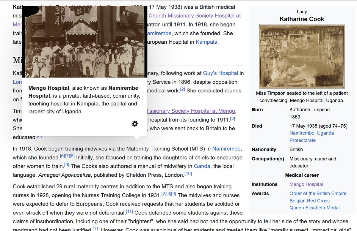The width and height of the screenshot is (357, 231).
Task: Open infobox photo of Miss Timpson
Action: [302, 57]
